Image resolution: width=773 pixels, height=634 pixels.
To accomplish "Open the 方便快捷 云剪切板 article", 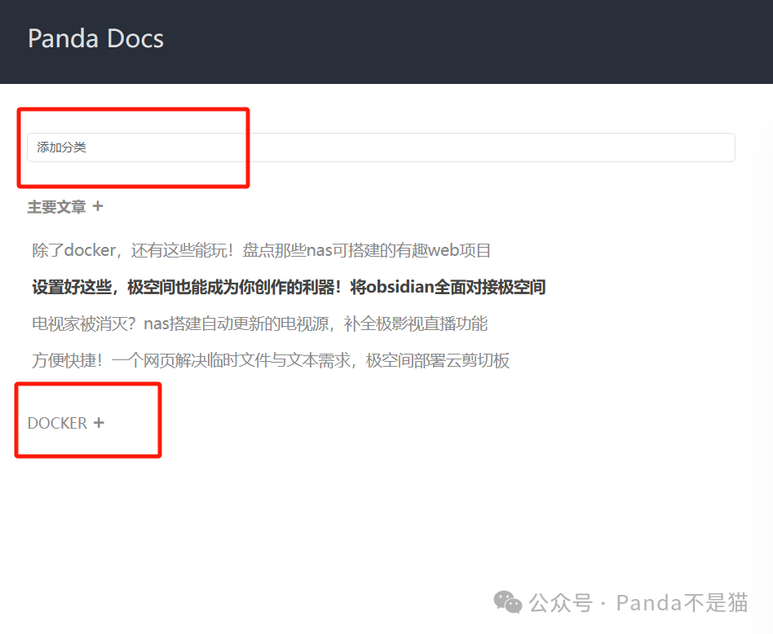I will (x=271, y=360).
